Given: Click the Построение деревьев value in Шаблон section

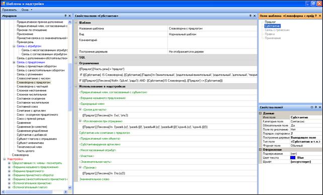Looking at the screenshot, I should point(212,51).
